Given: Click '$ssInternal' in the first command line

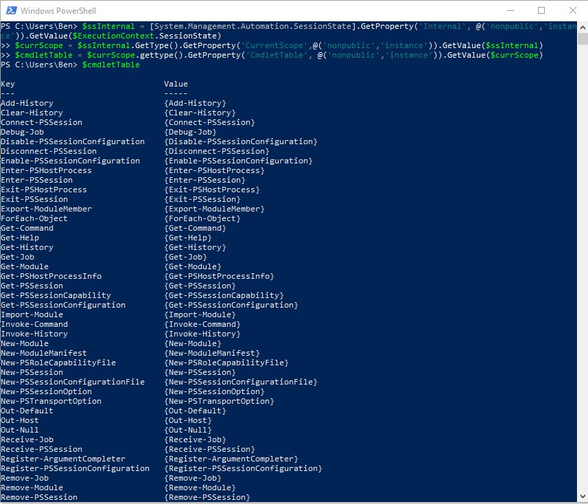Looking at the screenshot, I should click(x=108, y=26).
